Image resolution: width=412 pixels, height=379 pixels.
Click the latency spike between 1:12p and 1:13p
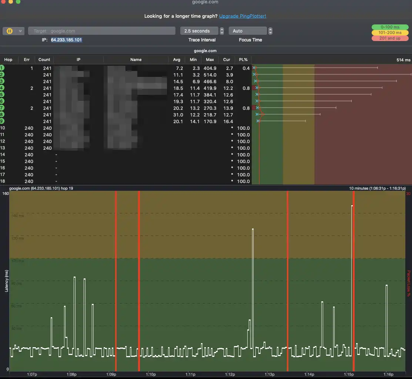pos(253,289)
